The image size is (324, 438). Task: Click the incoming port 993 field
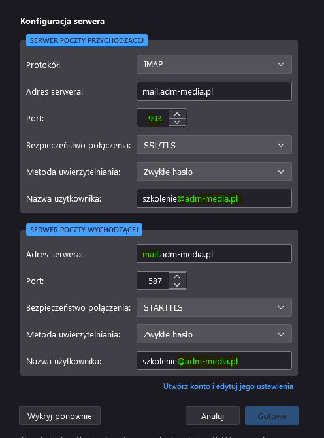click(x=153, y=118)
